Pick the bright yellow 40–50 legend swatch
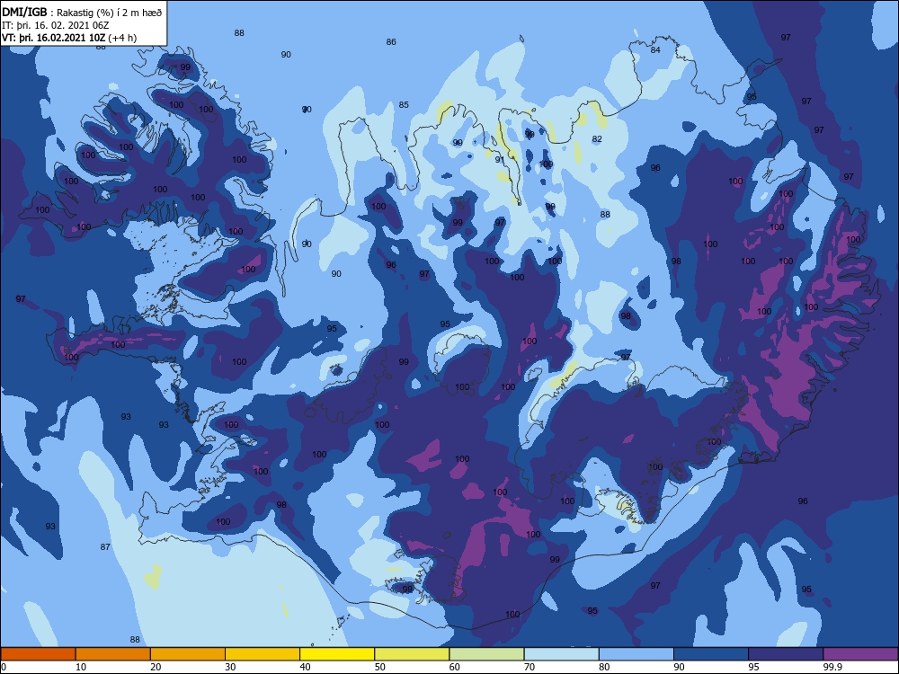The image size is (899, 674). pos(337,654)
